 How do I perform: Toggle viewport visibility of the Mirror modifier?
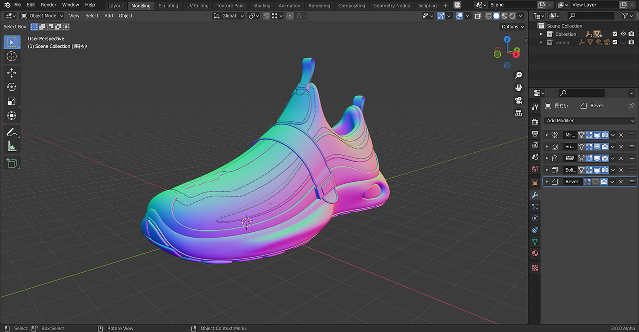[x=597, y=135]
